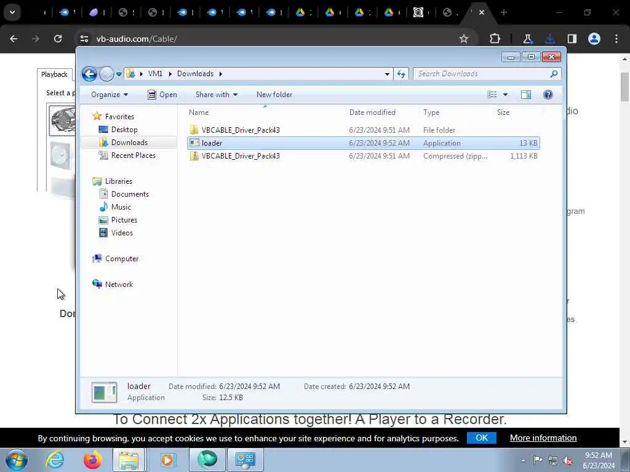Refresh the Downloads folder view

click(401, 74)
